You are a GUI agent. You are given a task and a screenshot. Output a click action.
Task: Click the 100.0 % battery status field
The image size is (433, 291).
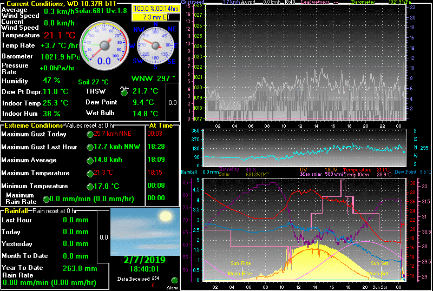click(156, 9)
